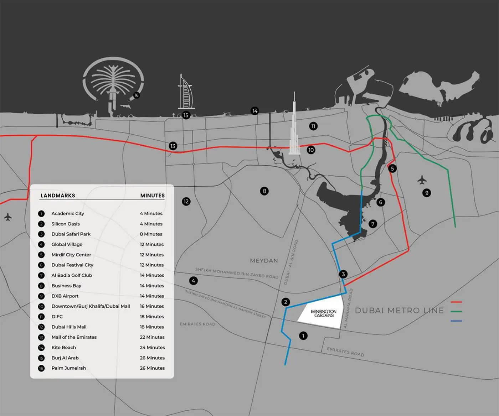Click the DUBAI METRO LINE title text
The height and width of the screenshot is (416, 499).
[399, 311]
